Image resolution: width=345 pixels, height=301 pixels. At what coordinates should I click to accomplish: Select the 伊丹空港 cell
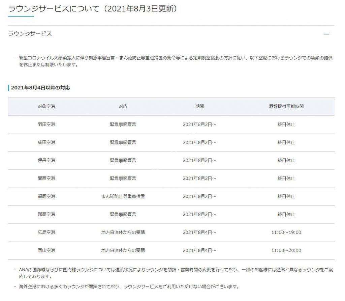(46, 160)
